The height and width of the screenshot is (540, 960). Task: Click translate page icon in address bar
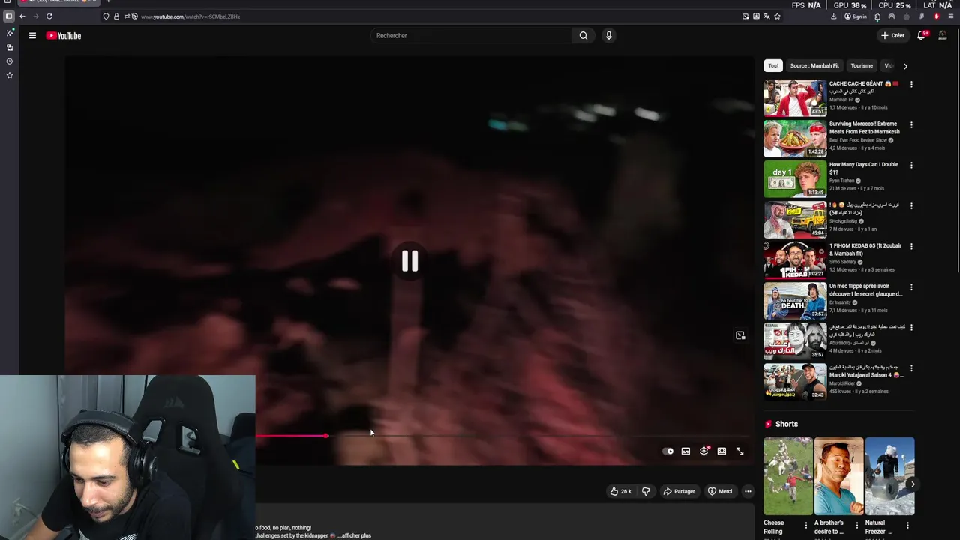coord(766,16)
